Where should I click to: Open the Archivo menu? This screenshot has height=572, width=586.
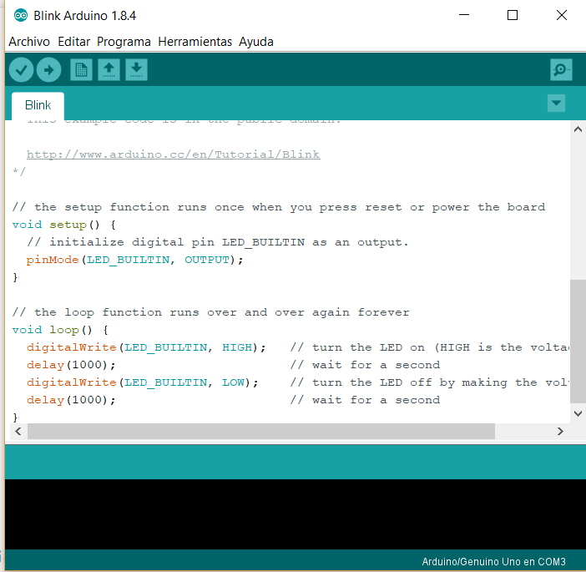(29, 42)
